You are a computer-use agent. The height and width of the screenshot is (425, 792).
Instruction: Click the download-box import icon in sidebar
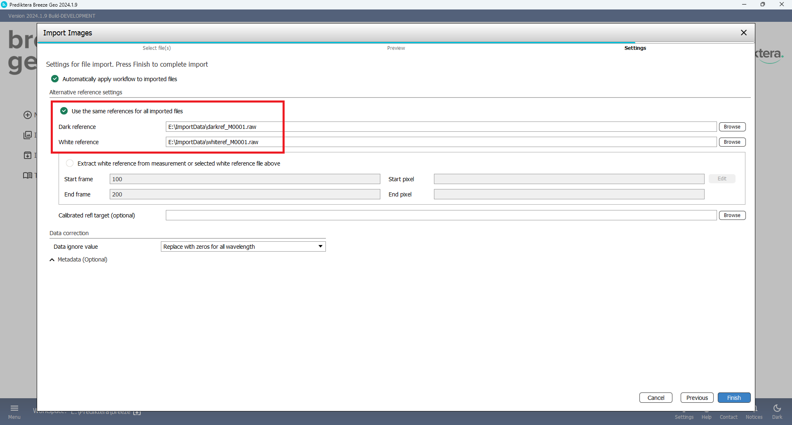[28, 155]
